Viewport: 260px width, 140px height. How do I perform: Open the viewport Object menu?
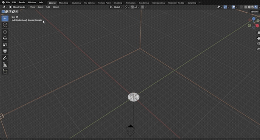(x=56, y=7)
